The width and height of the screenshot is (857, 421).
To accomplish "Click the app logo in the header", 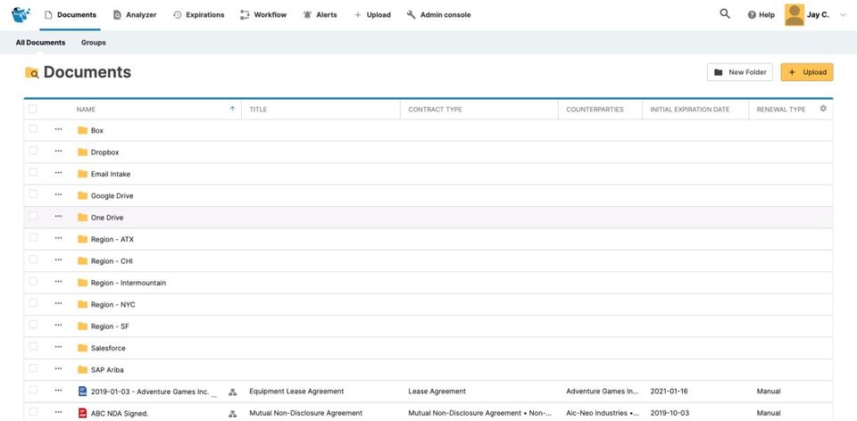I will pyautogui.click(x=21, y=15).
